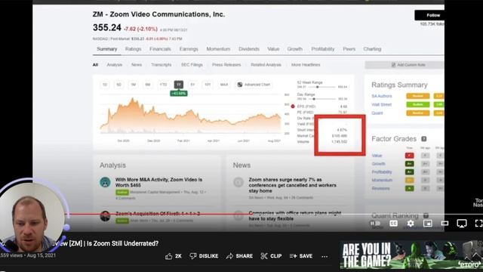The height and width of the screenshot is (272, 483).
Task: Open the Advanced Chart
Action: click(x=254, y=85)
